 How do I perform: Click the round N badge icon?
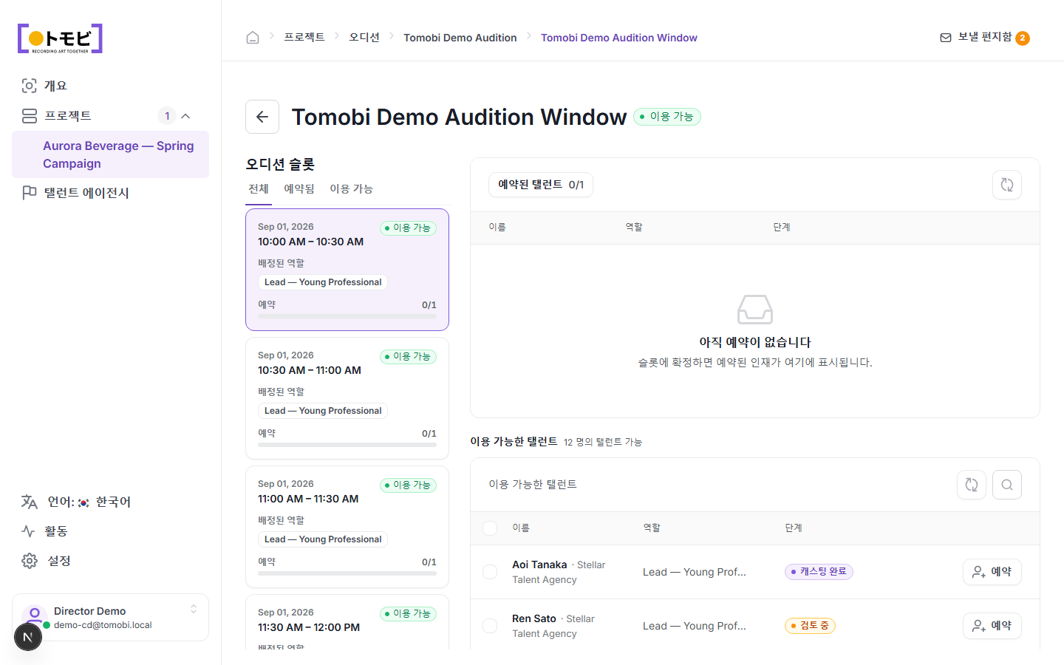point(28,637)
